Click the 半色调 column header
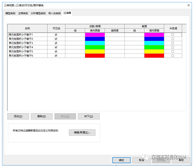 coord(173,28)
